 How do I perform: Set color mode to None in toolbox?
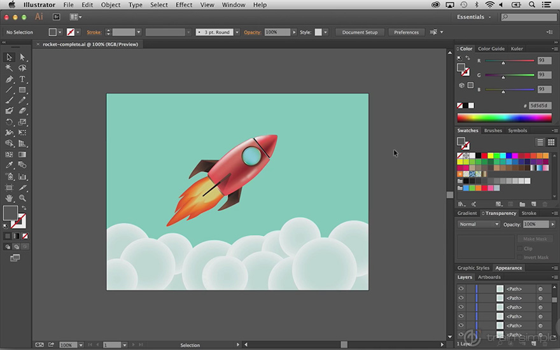[x=25, y=236]
